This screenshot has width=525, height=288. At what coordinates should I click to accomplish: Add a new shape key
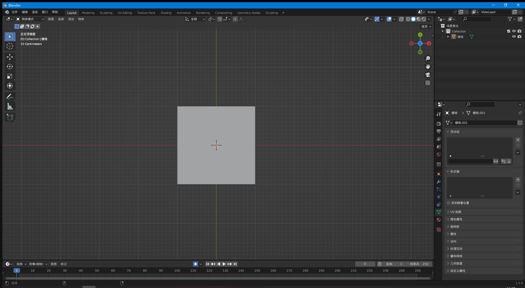click(x=518, y=180)
